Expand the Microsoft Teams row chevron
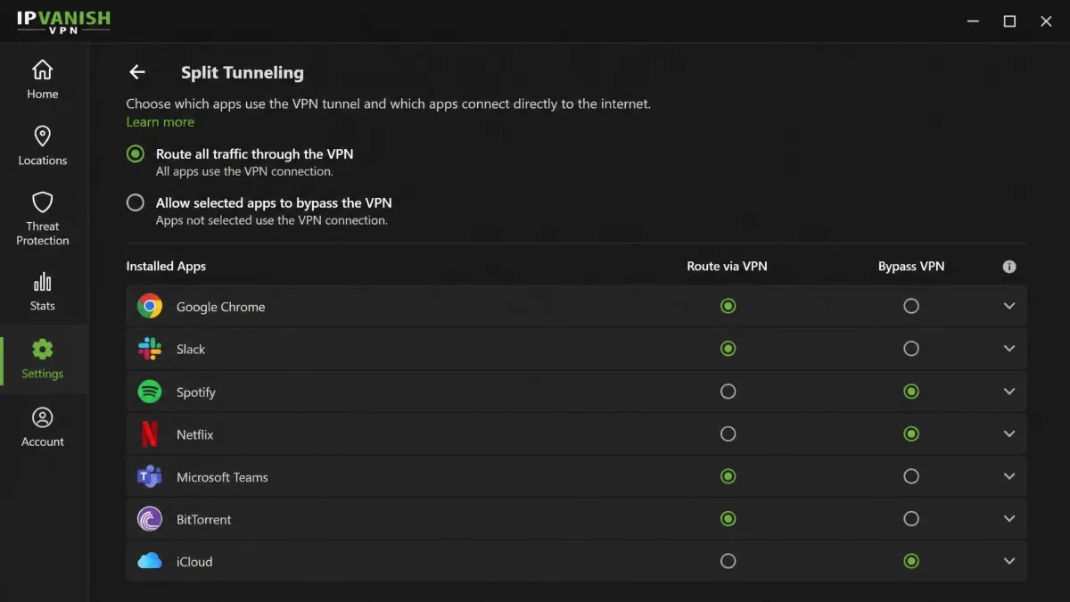The height and width of the screenshot is (602, 1070). (x=1009, y=476)
